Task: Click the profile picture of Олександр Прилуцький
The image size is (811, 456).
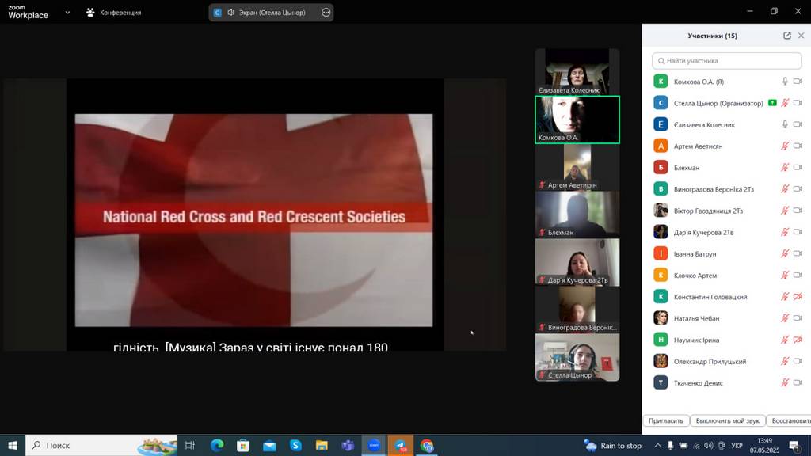Action: click(x=661, y=361)
